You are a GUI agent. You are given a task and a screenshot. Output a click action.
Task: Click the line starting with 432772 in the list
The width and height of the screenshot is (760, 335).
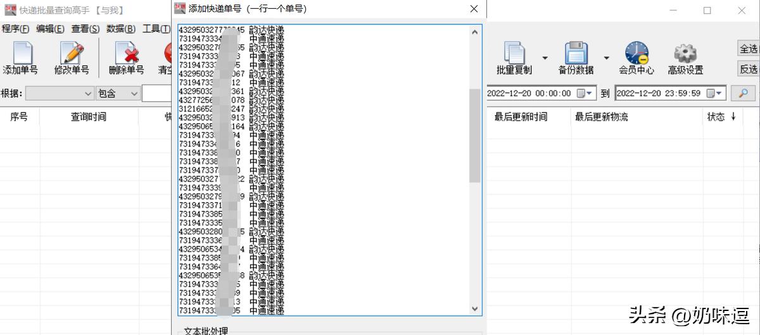pos(231,100)
